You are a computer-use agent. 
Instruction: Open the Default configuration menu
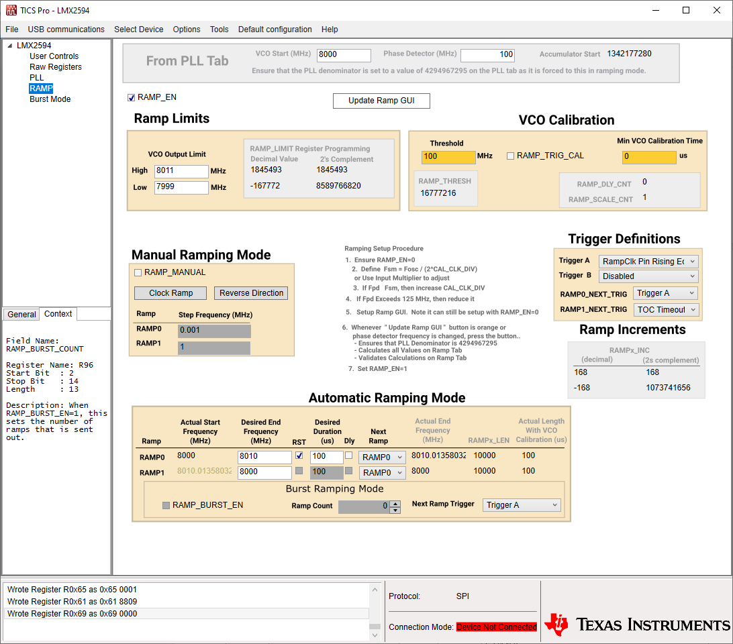click(275, 30)
